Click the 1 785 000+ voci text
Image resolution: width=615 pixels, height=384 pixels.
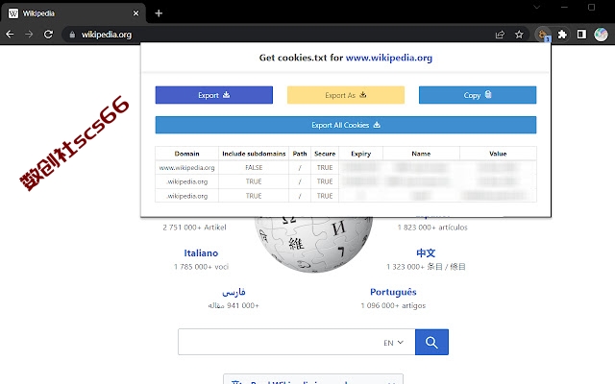pyautogui.click(x=201, y=267)
